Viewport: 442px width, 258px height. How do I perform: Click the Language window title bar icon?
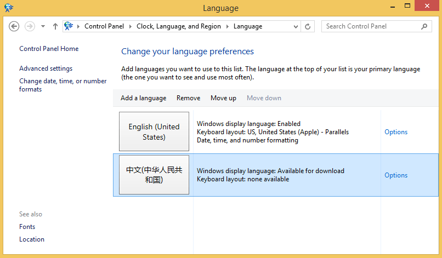(9, 8)
